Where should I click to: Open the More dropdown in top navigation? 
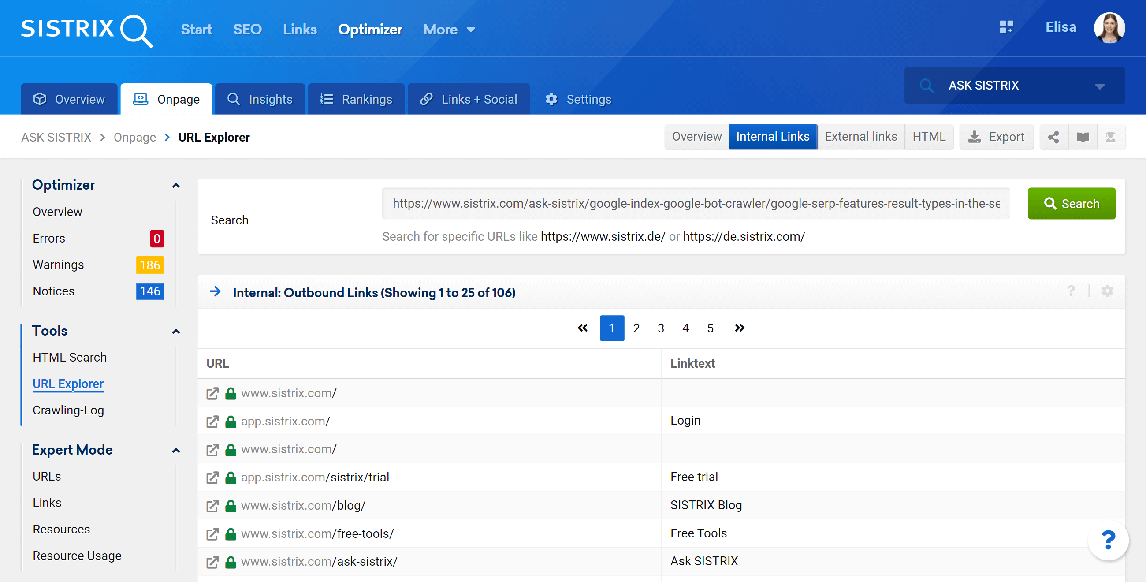tap(449, 30)
